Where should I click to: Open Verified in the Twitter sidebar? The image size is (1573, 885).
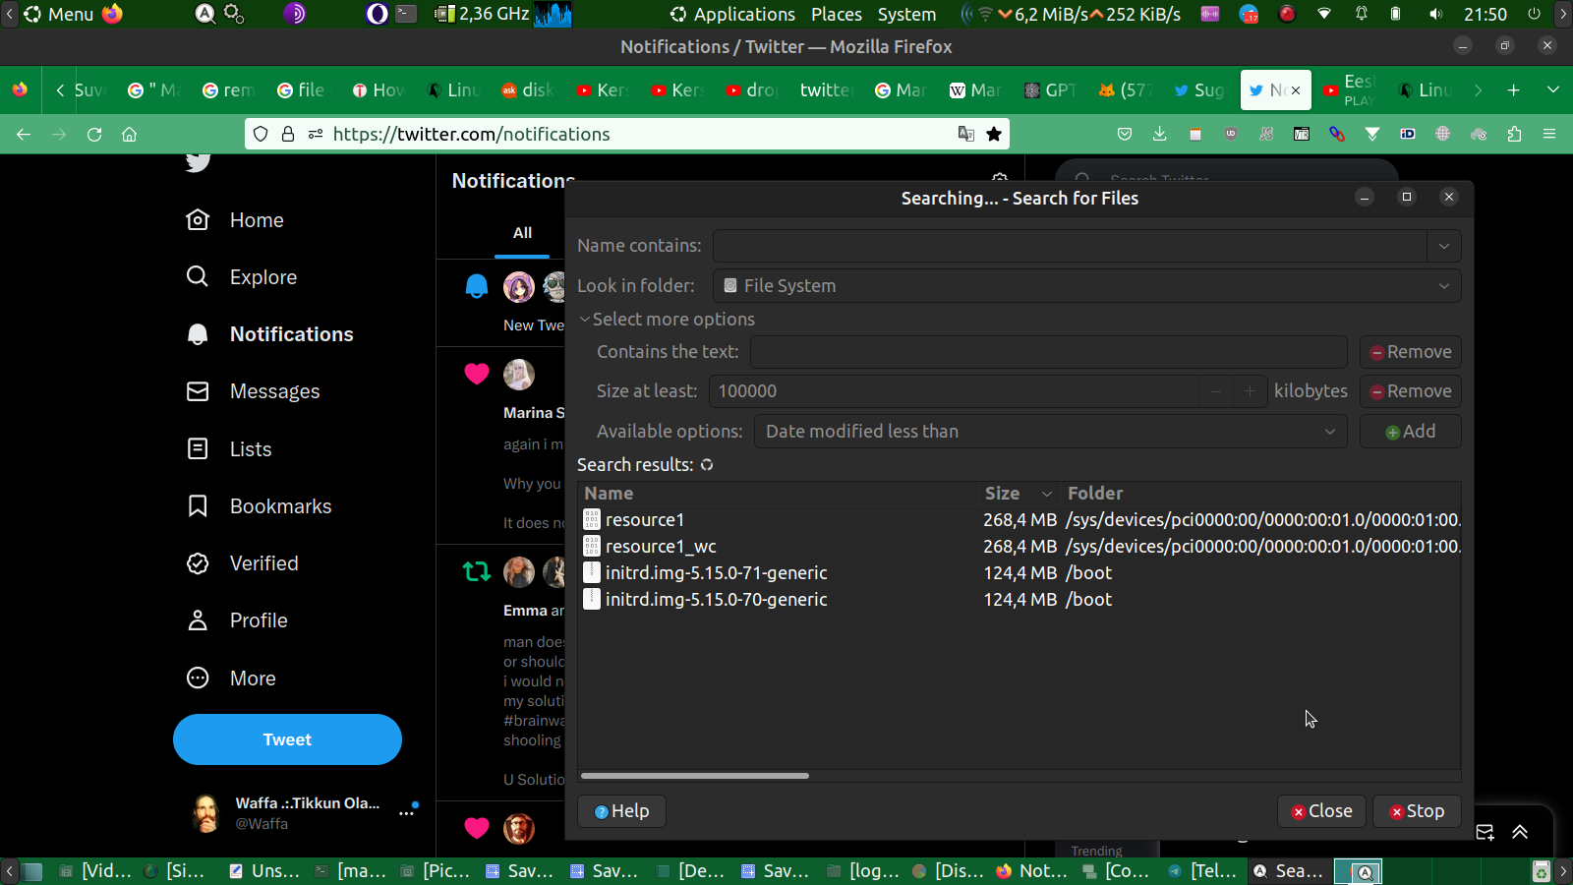(242, 563)
